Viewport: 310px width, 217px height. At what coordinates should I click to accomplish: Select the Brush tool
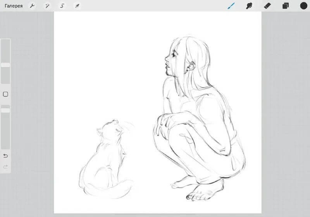point(231,6)
